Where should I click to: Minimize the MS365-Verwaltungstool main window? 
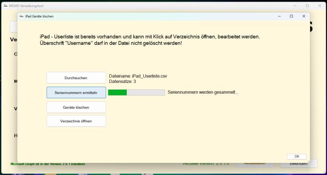(x=295, y=6)
